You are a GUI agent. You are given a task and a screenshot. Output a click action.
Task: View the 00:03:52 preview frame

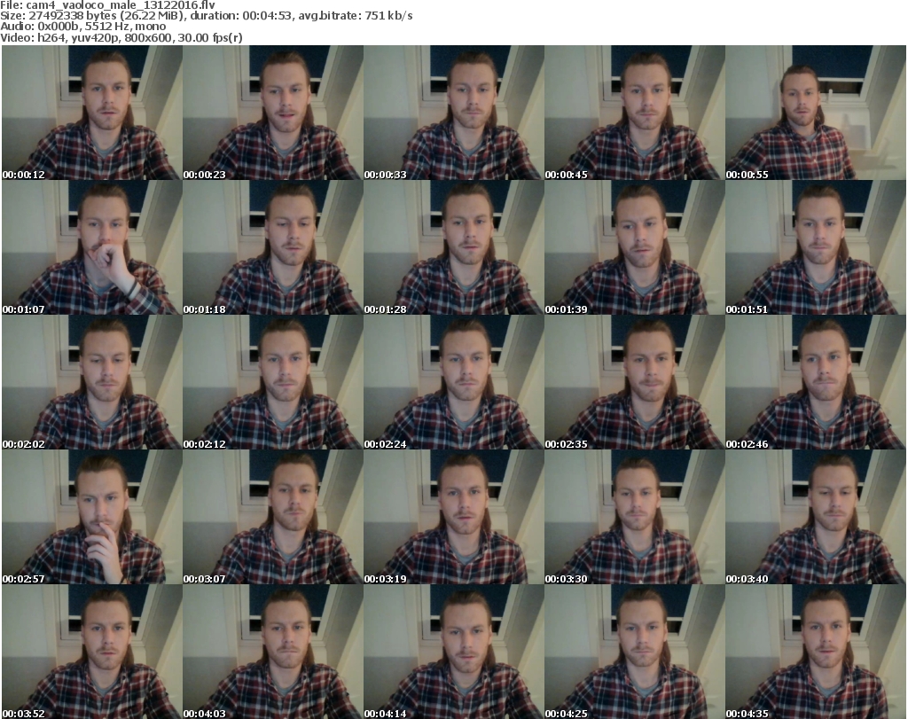[x=92, y=652]
